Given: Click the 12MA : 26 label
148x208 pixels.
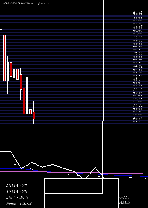Looking at the screenshot, I should pos(17,191).
